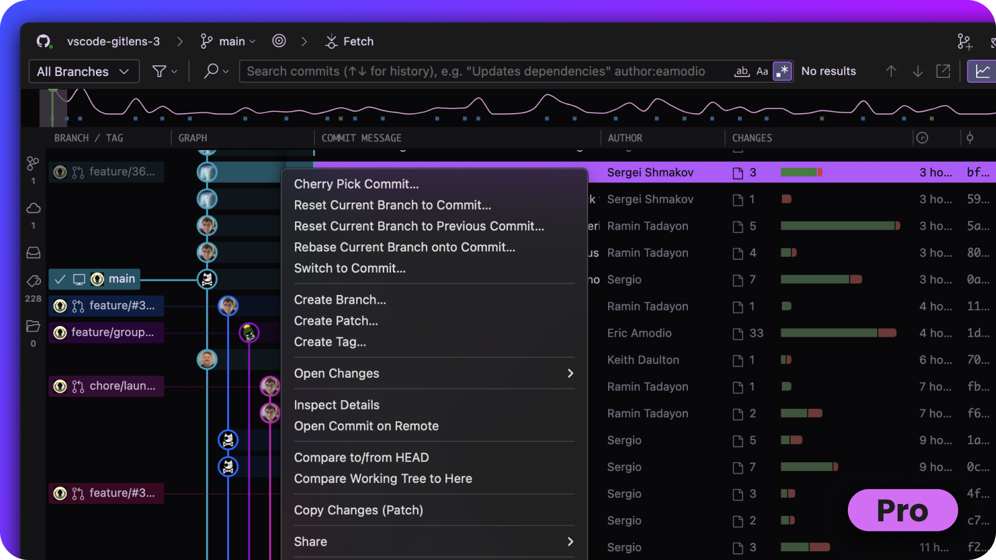Go to previous search result arrow

pos(891,72)
